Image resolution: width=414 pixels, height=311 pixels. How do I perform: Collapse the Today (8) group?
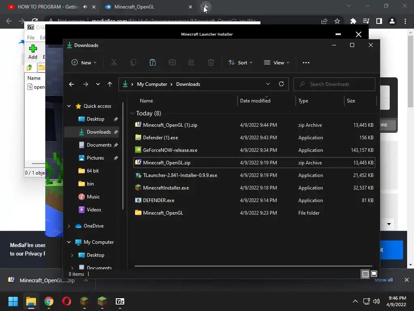pyautogui.click(x=132, y=113)
